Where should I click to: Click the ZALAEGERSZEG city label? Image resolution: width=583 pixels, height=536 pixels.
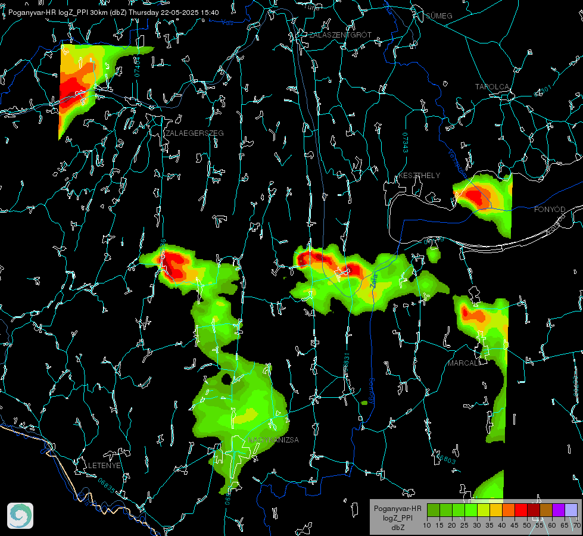point(195,133)
